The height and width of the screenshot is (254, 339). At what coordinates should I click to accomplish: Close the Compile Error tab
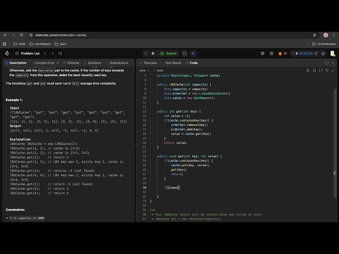click(58, 63)
